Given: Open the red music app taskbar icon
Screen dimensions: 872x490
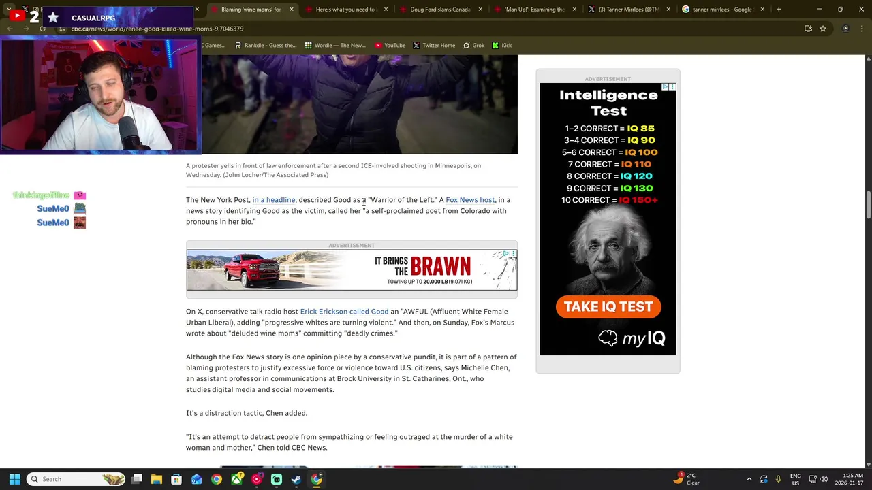Looking at the screenshot, I should (x=256, y=479).
